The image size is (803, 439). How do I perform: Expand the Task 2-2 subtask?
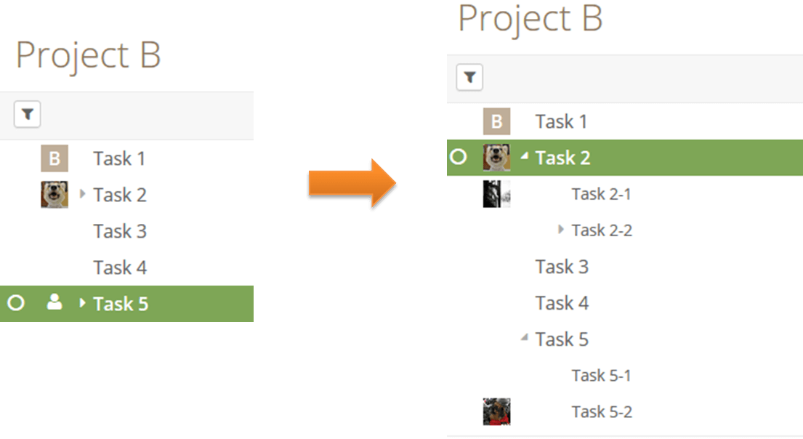tap(561, 230)
